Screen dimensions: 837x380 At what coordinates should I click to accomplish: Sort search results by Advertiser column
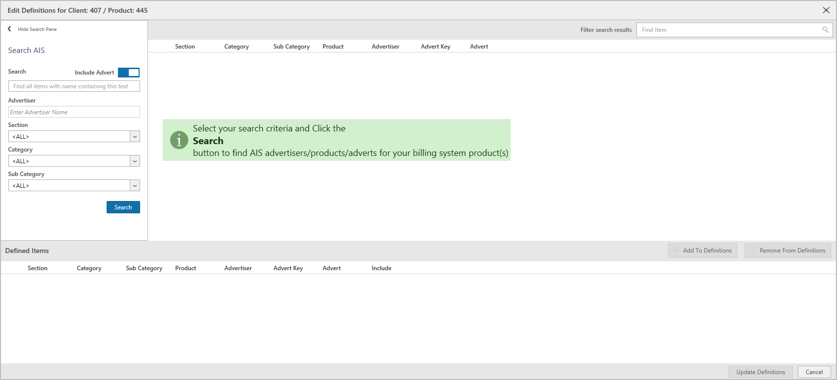coord(385,47)
